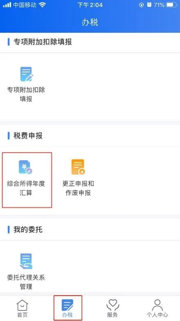180x321 pixels.
Task: Tap the 我的委托 section header
Action: [28, 229]
